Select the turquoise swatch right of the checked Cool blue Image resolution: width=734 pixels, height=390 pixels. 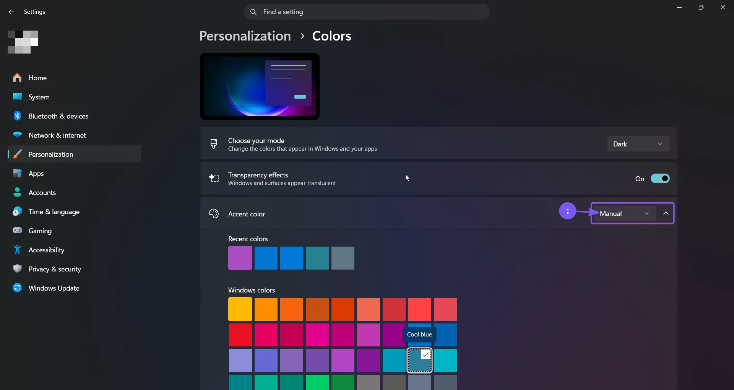click(x=445, y=361)
